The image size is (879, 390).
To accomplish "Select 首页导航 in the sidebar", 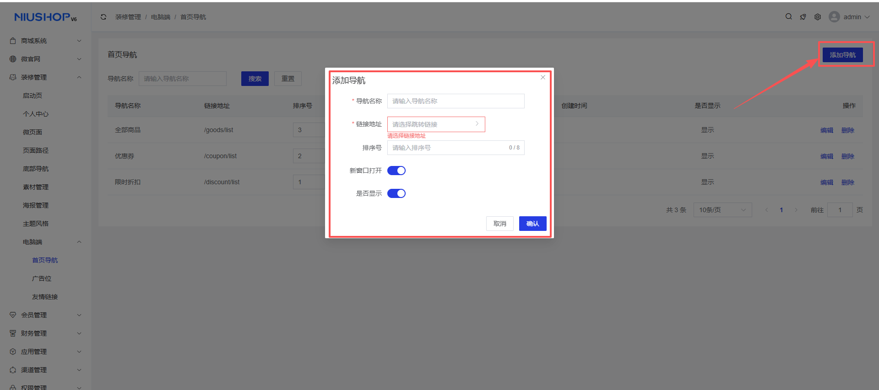I will pos(46,260).
